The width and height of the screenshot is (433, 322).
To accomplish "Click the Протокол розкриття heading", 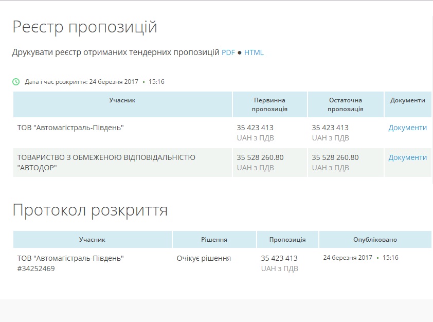I will (90, 210).
